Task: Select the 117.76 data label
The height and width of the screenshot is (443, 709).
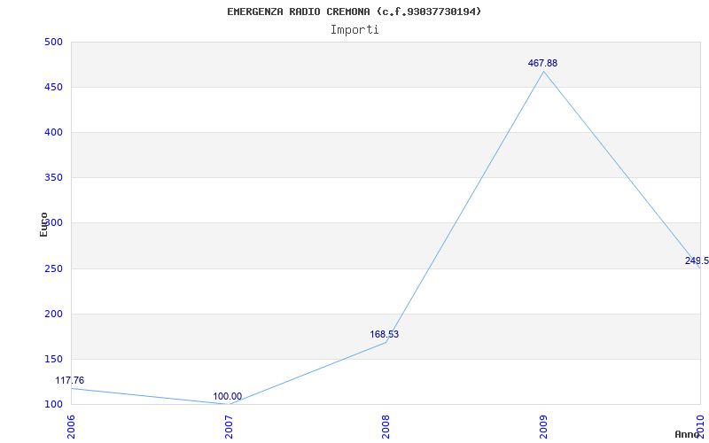Action: pos(70,381)
